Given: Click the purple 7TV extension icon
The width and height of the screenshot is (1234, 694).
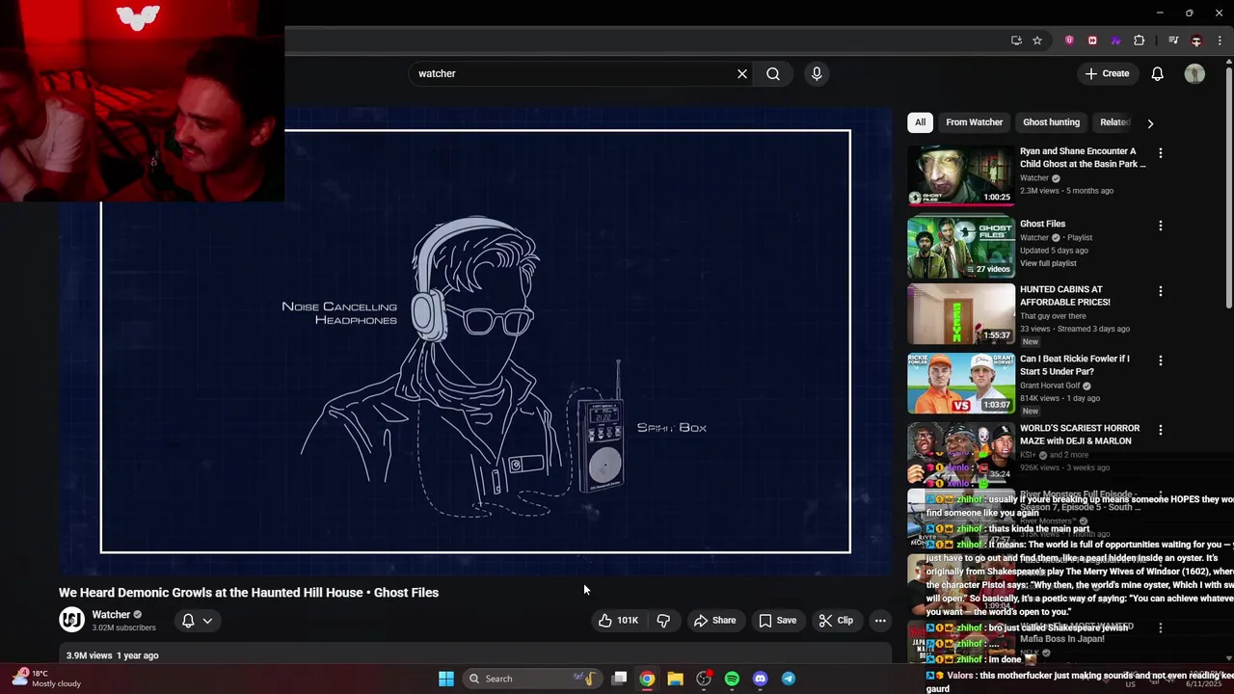Looking at the screenshot, I should (x=1115, y=40).
